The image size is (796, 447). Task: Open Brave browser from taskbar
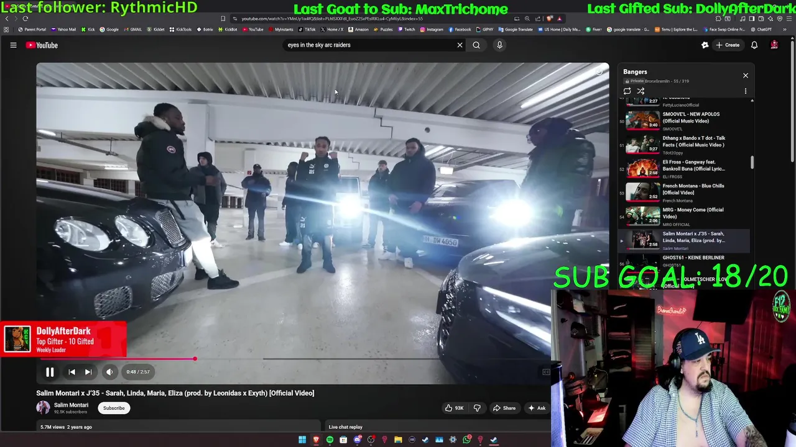316,440
